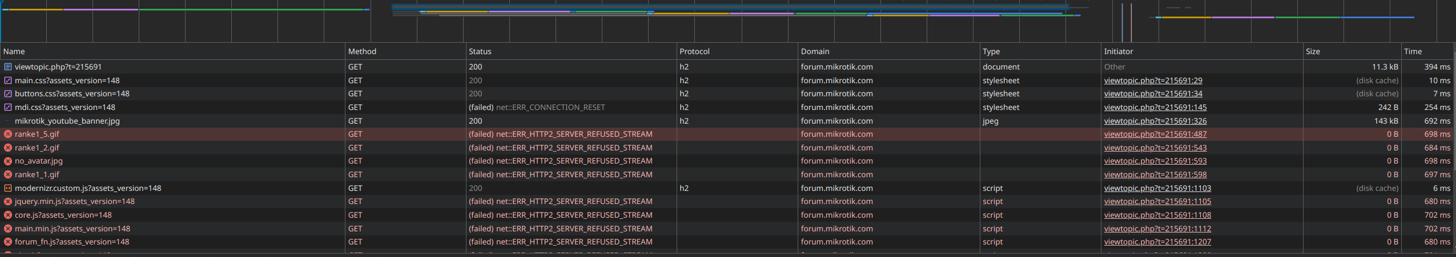Click the failed icon beside jquery.min.js
Viewport: 1456px width, 257px height.
point(8,201)
